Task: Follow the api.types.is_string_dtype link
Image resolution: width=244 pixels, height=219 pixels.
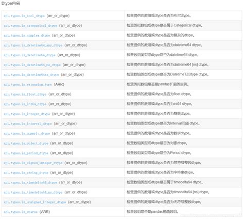Action: 26,173
